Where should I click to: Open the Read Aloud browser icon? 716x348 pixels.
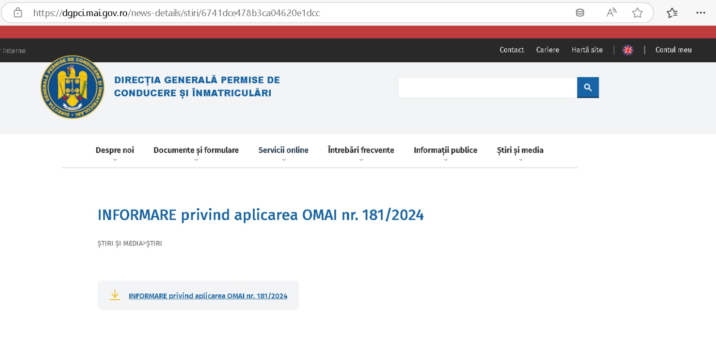point(611,13)
